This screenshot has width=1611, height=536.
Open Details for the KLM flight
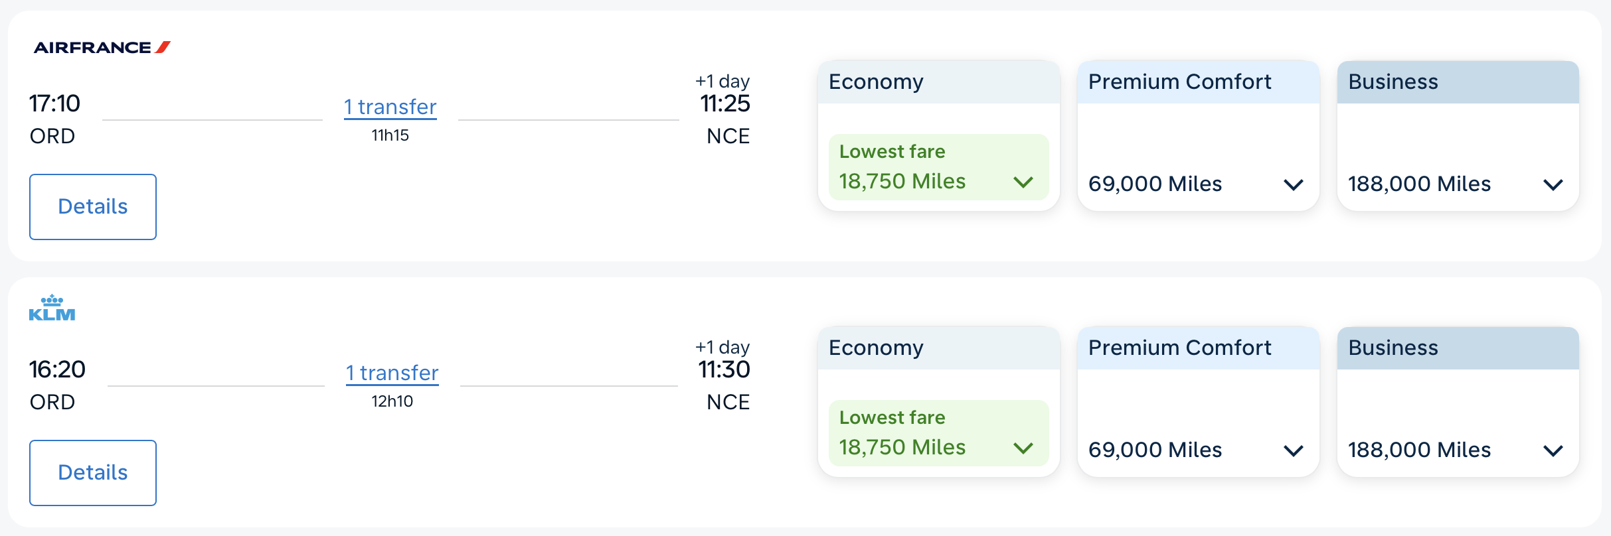coord(92,472)
